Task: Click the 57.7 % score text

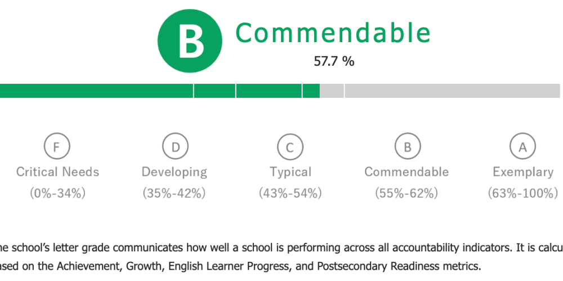Action: [x=334, y=61]
